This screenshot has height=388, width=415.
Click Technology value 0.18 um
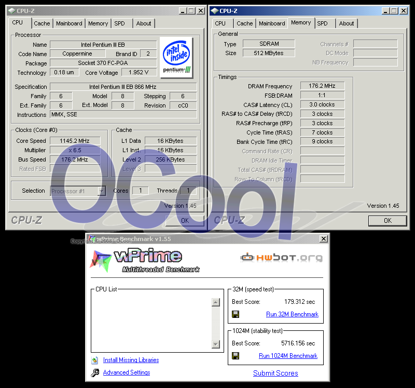click(x=64, y=72)
